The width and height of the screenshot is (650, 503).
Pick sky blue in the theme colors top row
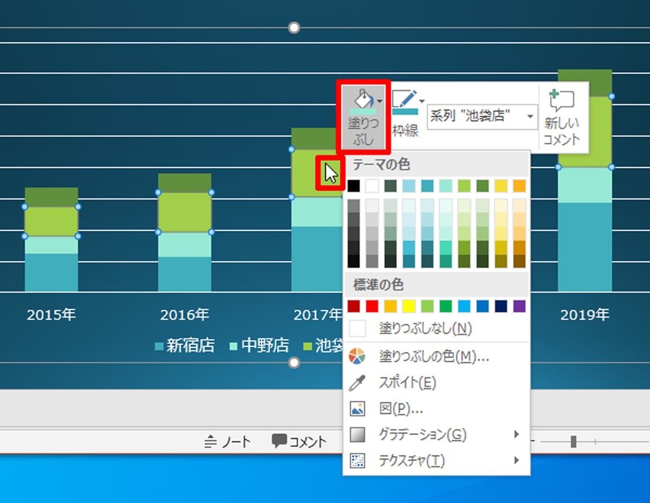tap(409, 186)
